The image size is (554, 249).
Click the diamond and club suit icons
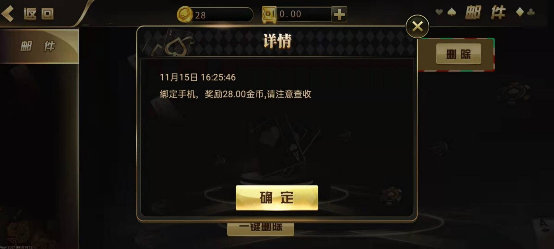click(x=525, y=12)
